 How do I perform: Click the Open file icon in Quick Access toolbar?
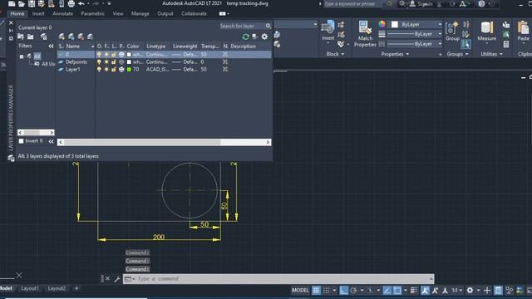[22, 3]
